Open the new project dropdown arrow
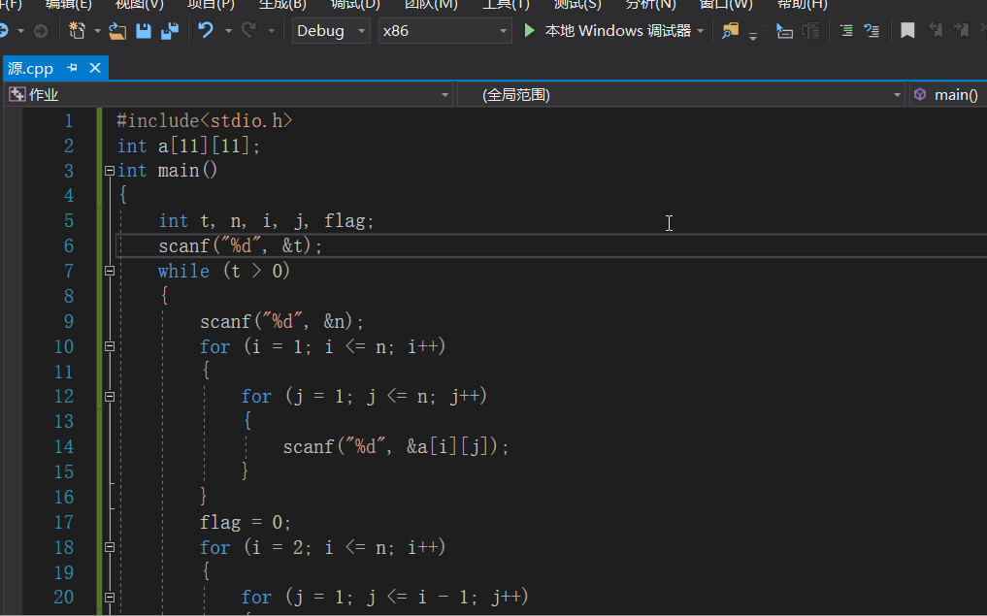Viewport: 987px width, 616px height. pos(97,31)
